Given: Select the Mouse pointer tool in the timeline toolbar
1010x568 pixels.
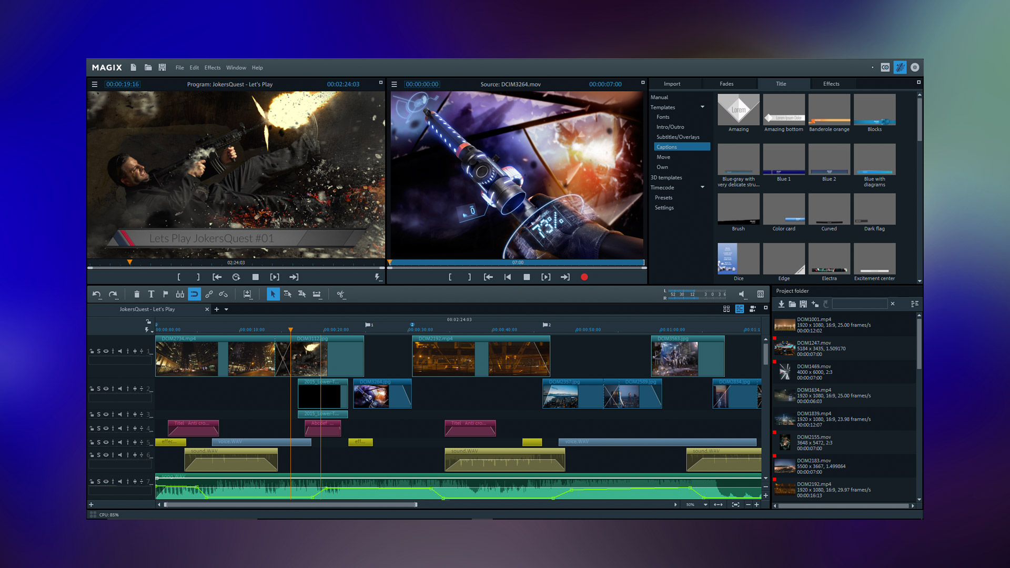Looking at the screenshot, I should click(273, 294).
